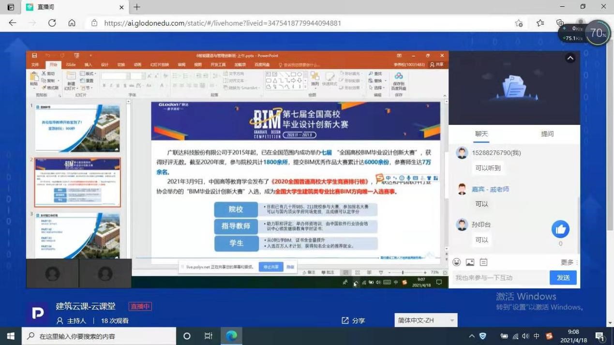The height and width of the screenshot is (345, 614).
Task: Click the 直播中 live status badge
Action: click(140, 306)
